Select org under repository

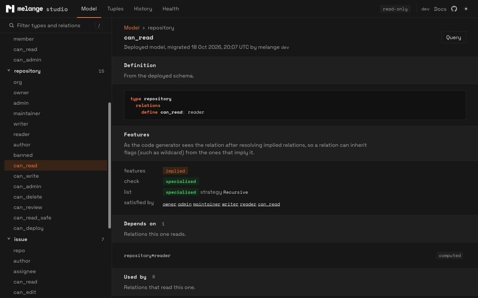click(56, 82)
